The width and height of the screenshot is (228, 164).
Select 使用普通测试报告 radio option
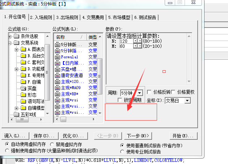(122, 146)
